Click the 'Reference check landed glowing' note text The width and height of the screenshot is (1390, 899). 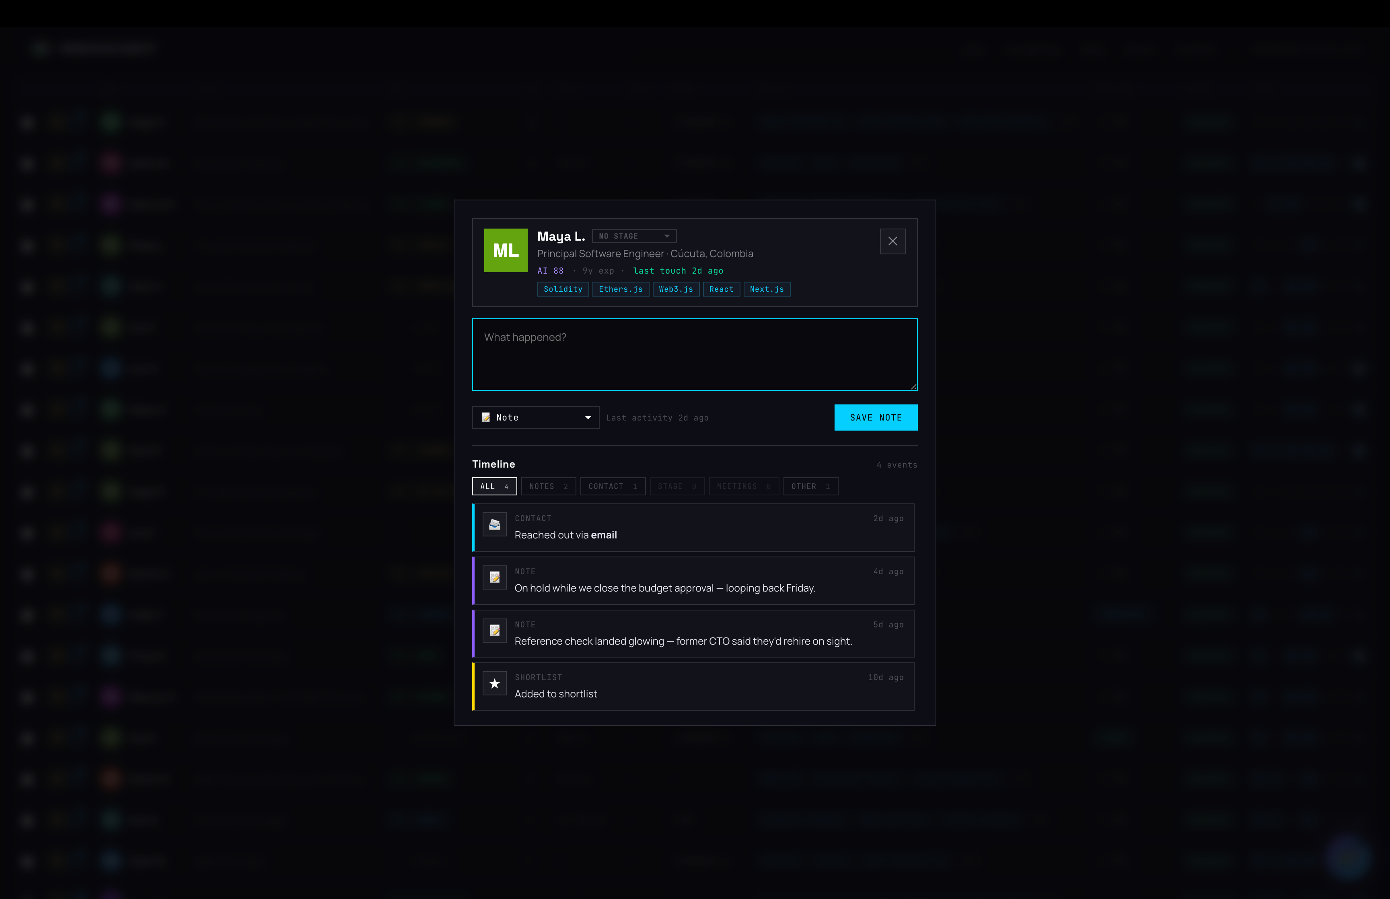683,641
